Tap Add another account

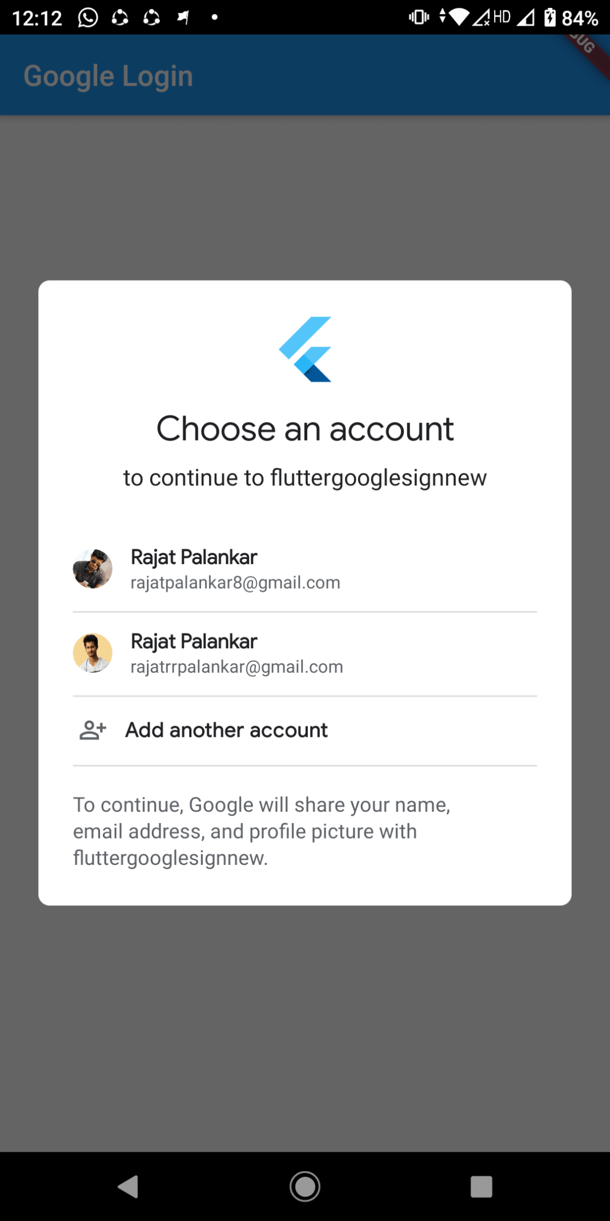pos(305,731)
